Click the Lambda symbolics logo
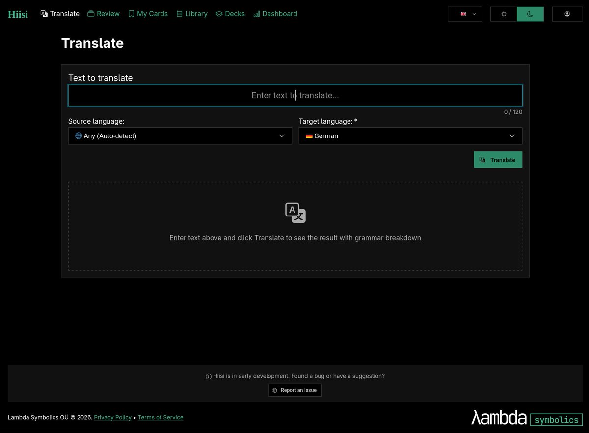 click(x=527, y=417)
